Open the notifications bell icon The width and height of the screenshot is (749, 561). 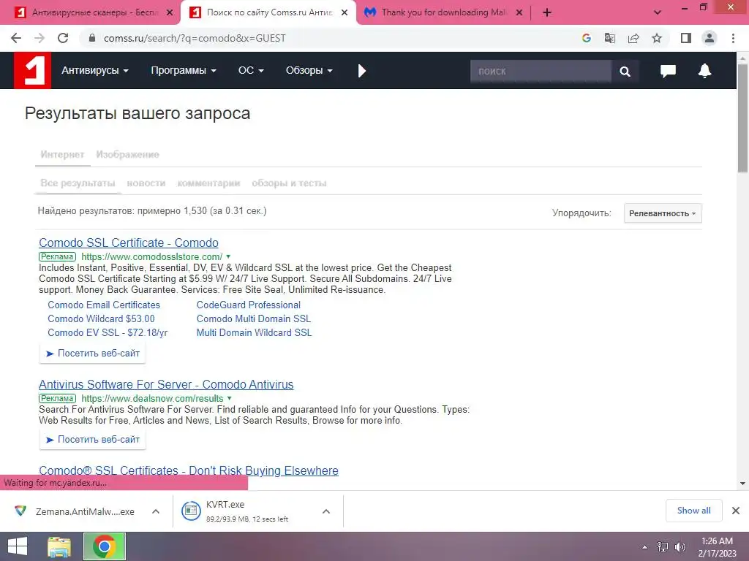(x=704, y=71)
